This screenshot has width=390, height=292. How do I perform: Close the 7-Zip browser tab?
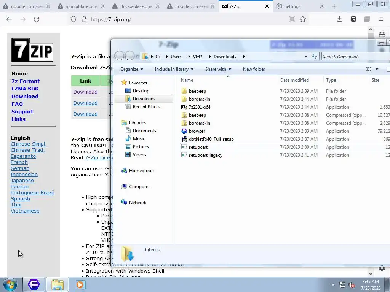coord(267,6)
